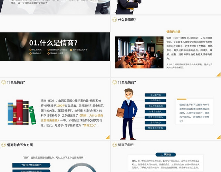Click the smiley icon on the cartoon businessman slide
This screenshot has width=221, height=172.
click(x=115, y=82)
